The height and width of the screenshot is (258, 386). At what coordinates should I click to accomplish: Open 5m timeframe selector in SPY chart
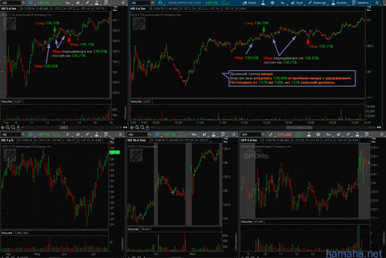tap(329, 135)
